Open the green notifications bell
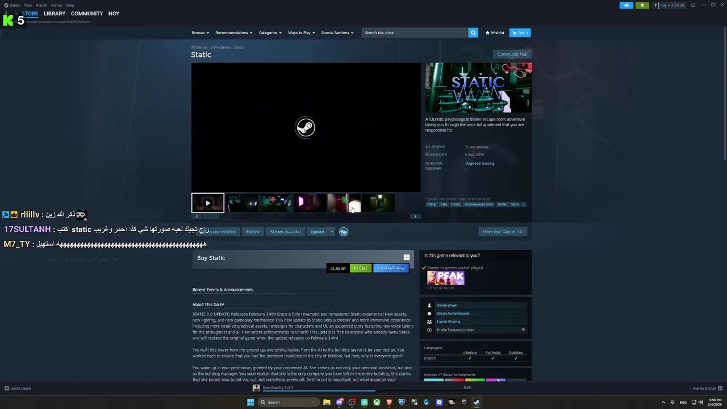Image resolution: width=727 pixels, height=409 pixels. (642, 5)
